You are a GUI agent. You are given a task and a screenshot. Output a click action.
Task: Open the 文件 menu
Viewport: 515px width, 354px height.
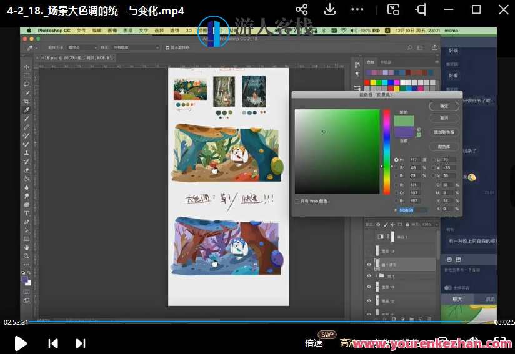[x=81, y=31]
